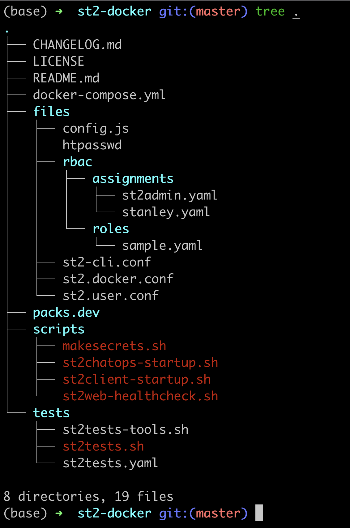
Task: Click the tests directory name
Action: point(51,413)
